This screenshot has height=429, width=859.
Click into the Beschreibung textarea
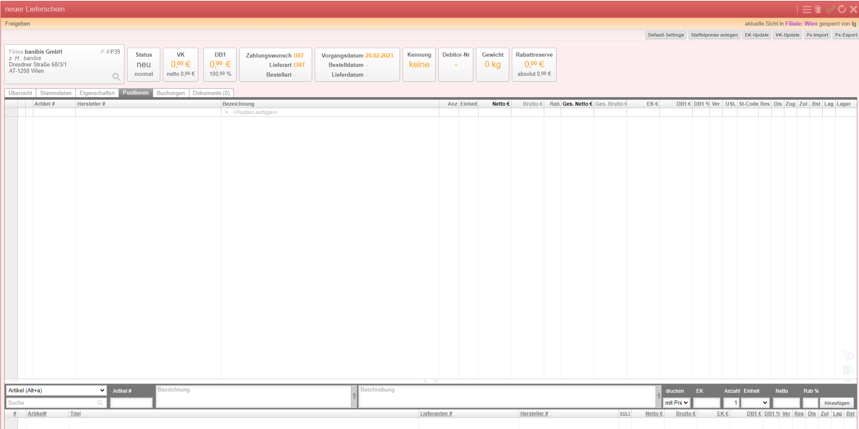point(507,397)
